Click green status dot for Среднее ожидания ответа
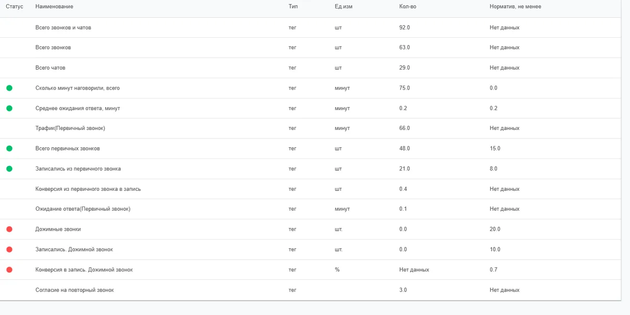This screenshot has height=315, width=630. click(9, 108)
